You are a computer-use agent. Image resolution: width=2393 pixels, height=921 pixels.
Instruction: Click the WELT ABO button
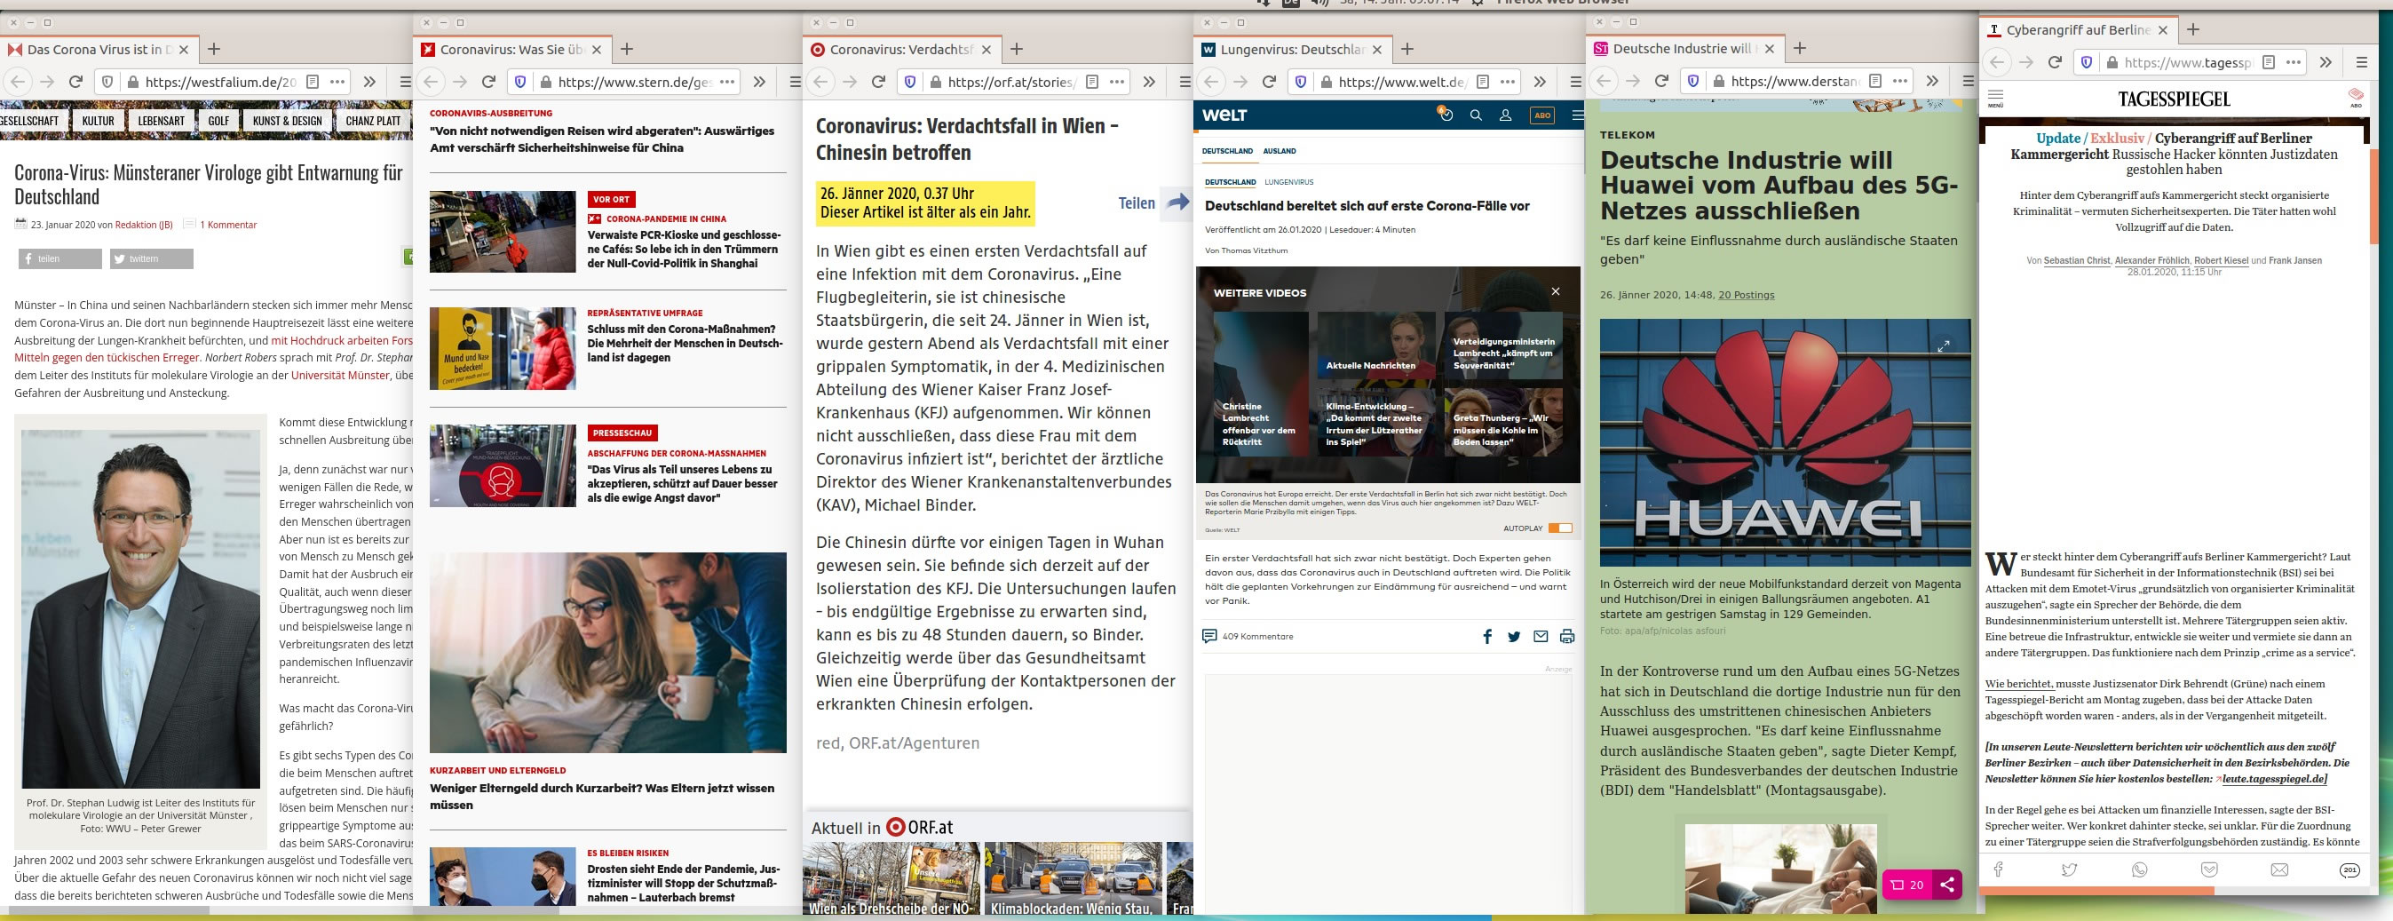tap(1542, 115)
